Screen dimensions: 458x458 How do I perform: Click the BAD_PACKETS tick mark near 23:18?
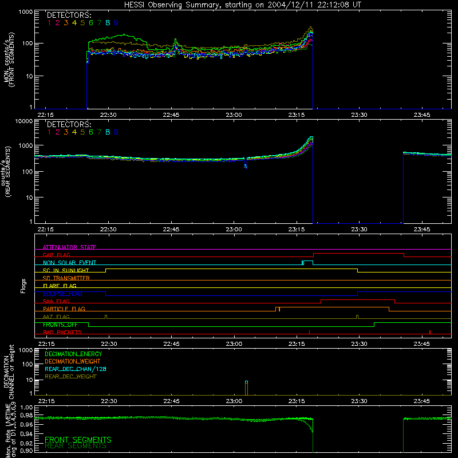pos(309,332)
